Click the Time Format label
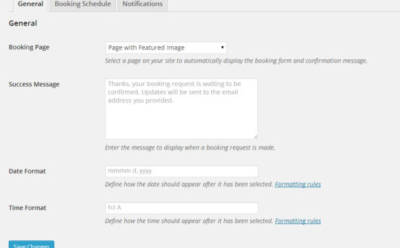This screenshot has width=400, height=248. 28,208
